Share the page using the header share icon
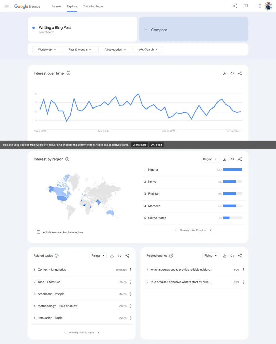The height and width of the screenshot is (344, 276). [x=235, y=6]
